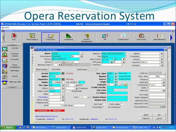
Task: Open the Payment method dropdown
Action: coord(116,85)
